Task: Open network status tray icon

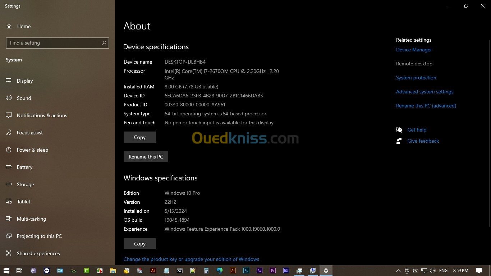Action: pyautogui.click(x=424, y=271)
